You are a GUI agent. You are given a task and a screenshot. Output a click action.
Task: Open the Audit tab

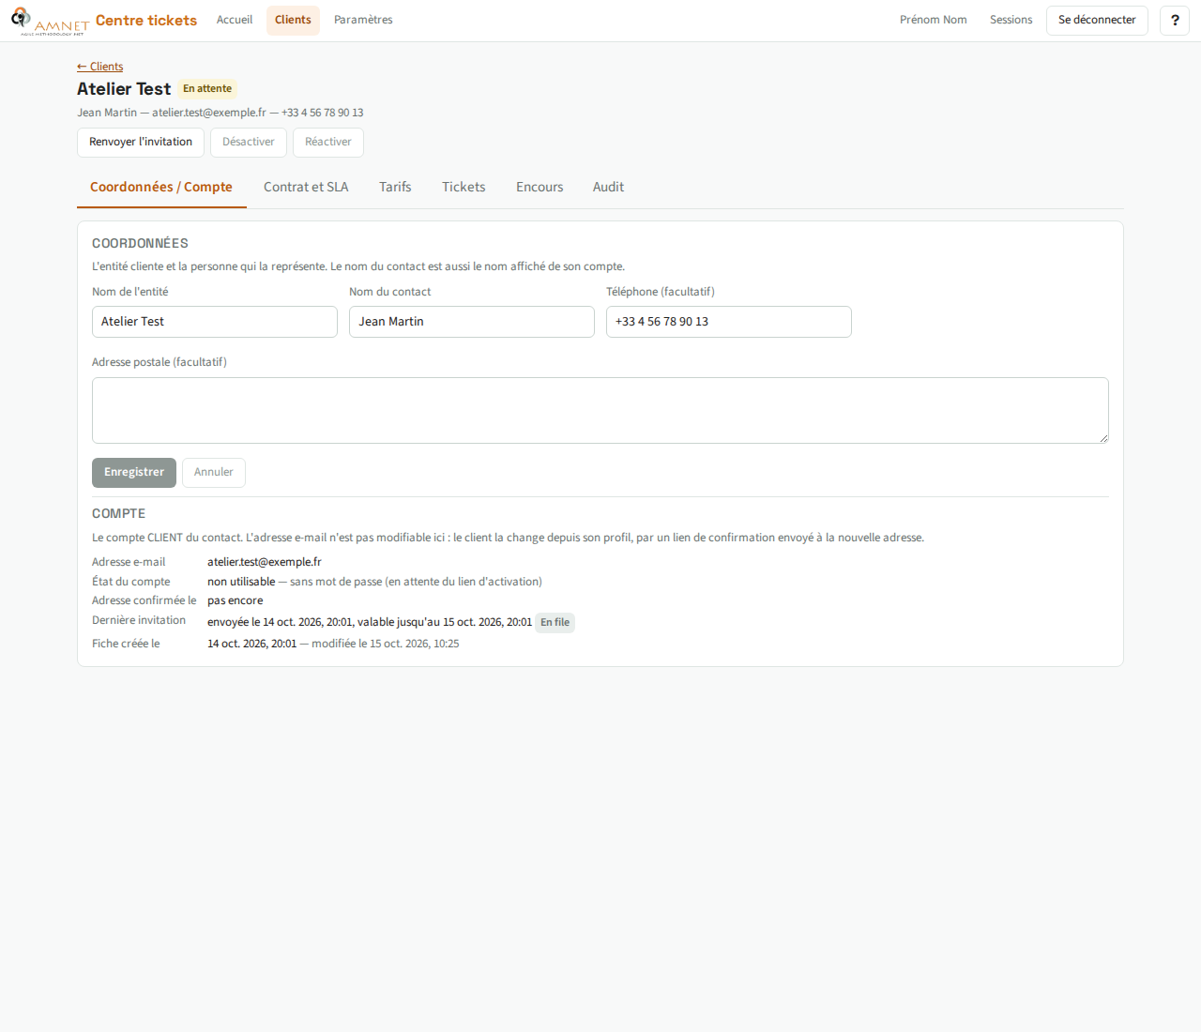coord(608,187)
